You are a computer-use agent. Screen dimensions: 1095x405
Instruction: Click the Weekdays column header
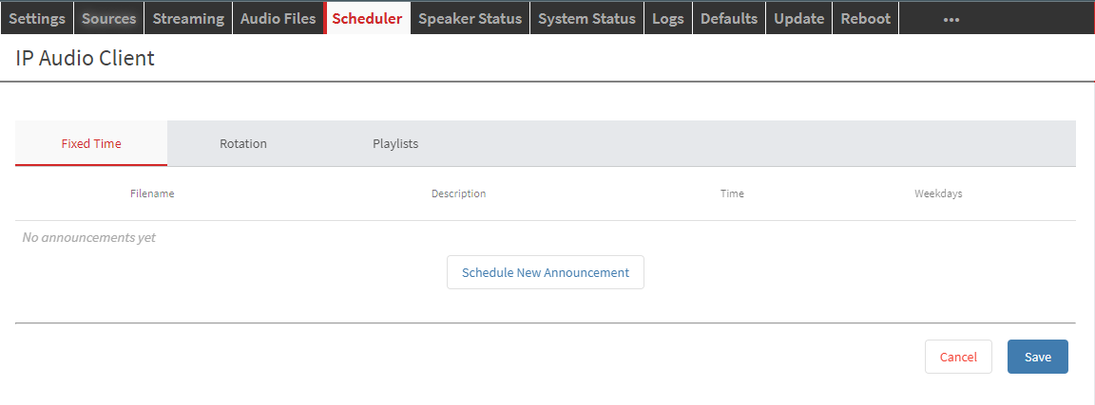click(938, 193)
